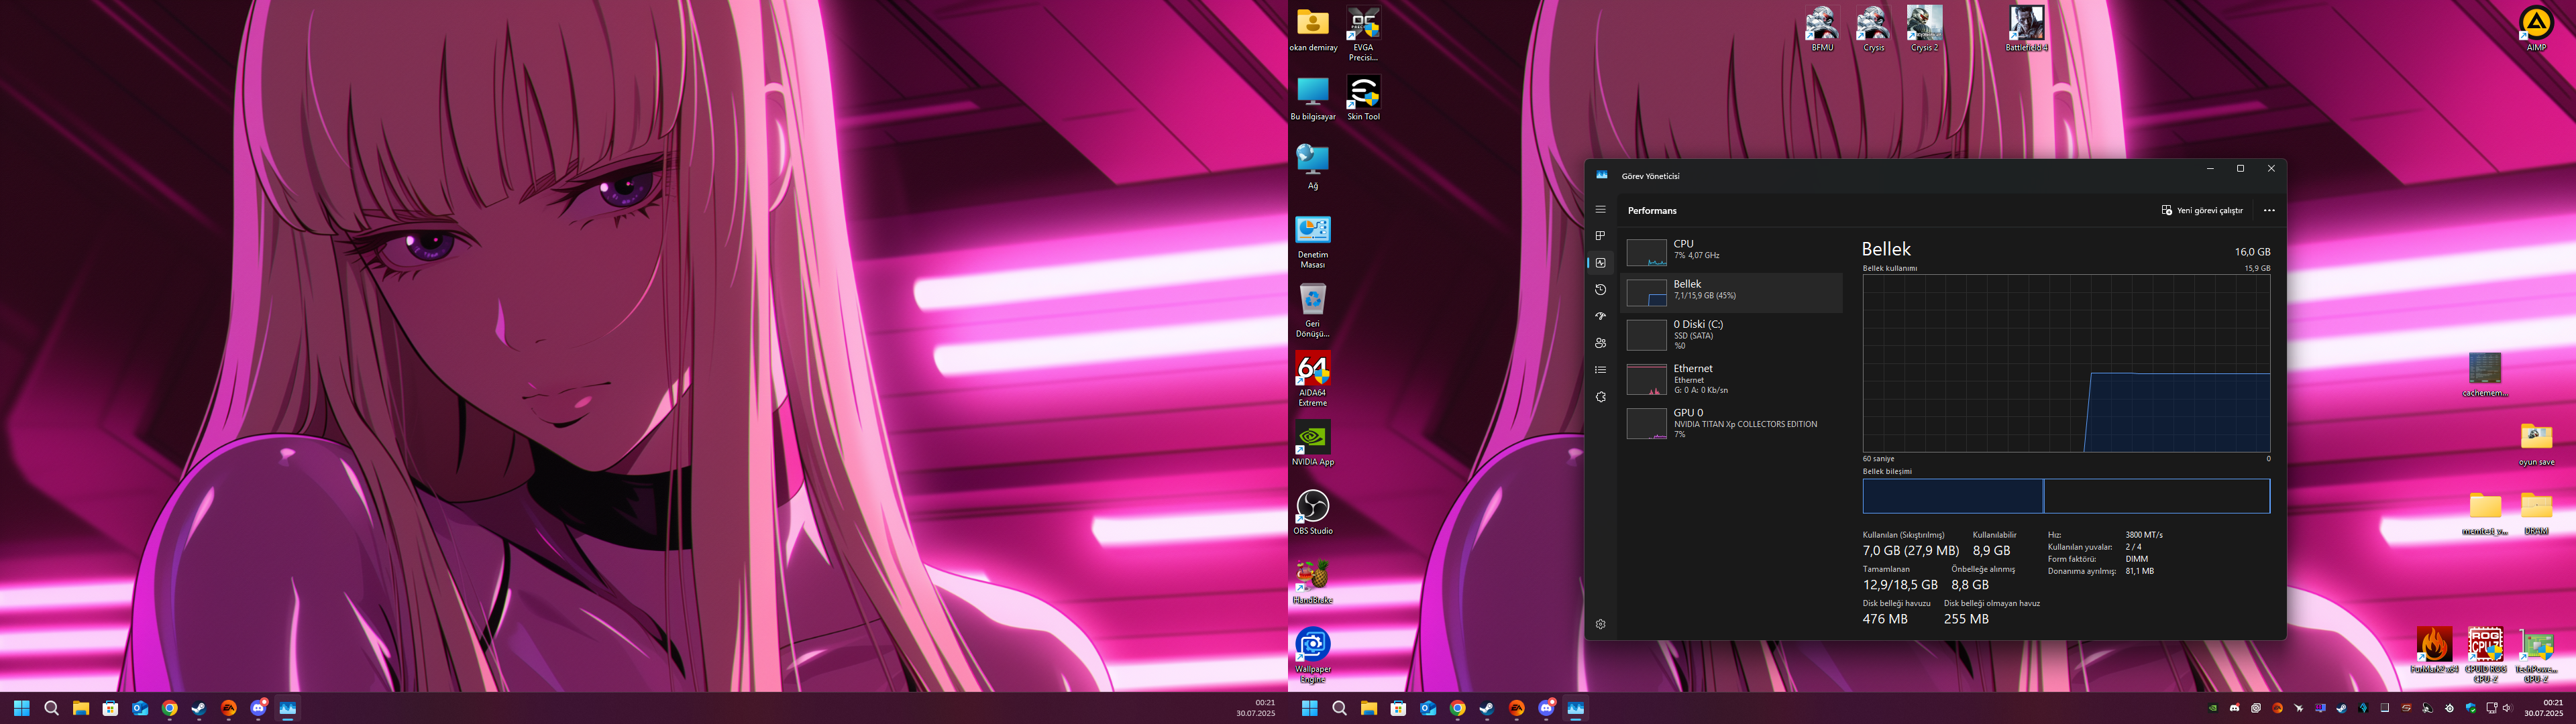2576x724 pixels.
Task: Select the 'Bu bilgisayar' desktop icon
Action: pyautogui.click(x=1312, y=99)
